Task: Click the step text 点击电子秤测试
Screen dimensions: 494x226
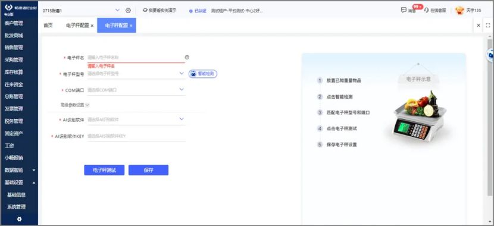Action: click(342, 128)
